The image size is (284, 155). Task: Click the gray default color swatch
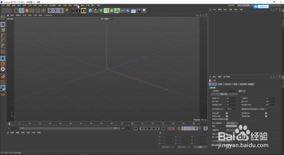pyautogui.click(x=231, y=126)
